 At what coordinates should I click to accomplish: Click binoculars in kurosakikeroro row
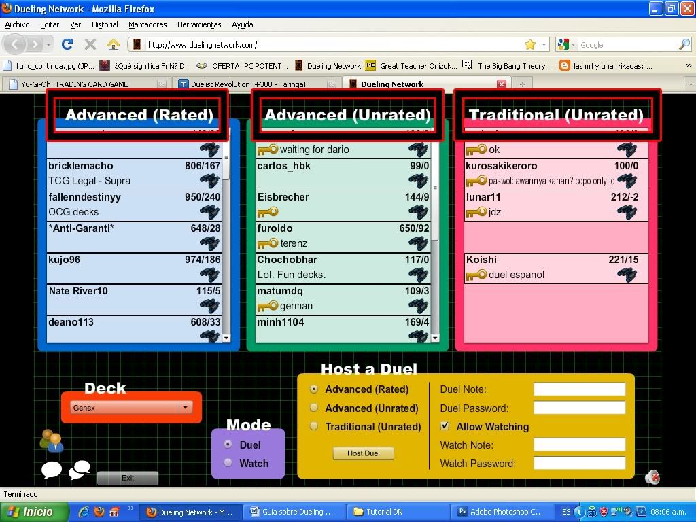coord(627,181)
